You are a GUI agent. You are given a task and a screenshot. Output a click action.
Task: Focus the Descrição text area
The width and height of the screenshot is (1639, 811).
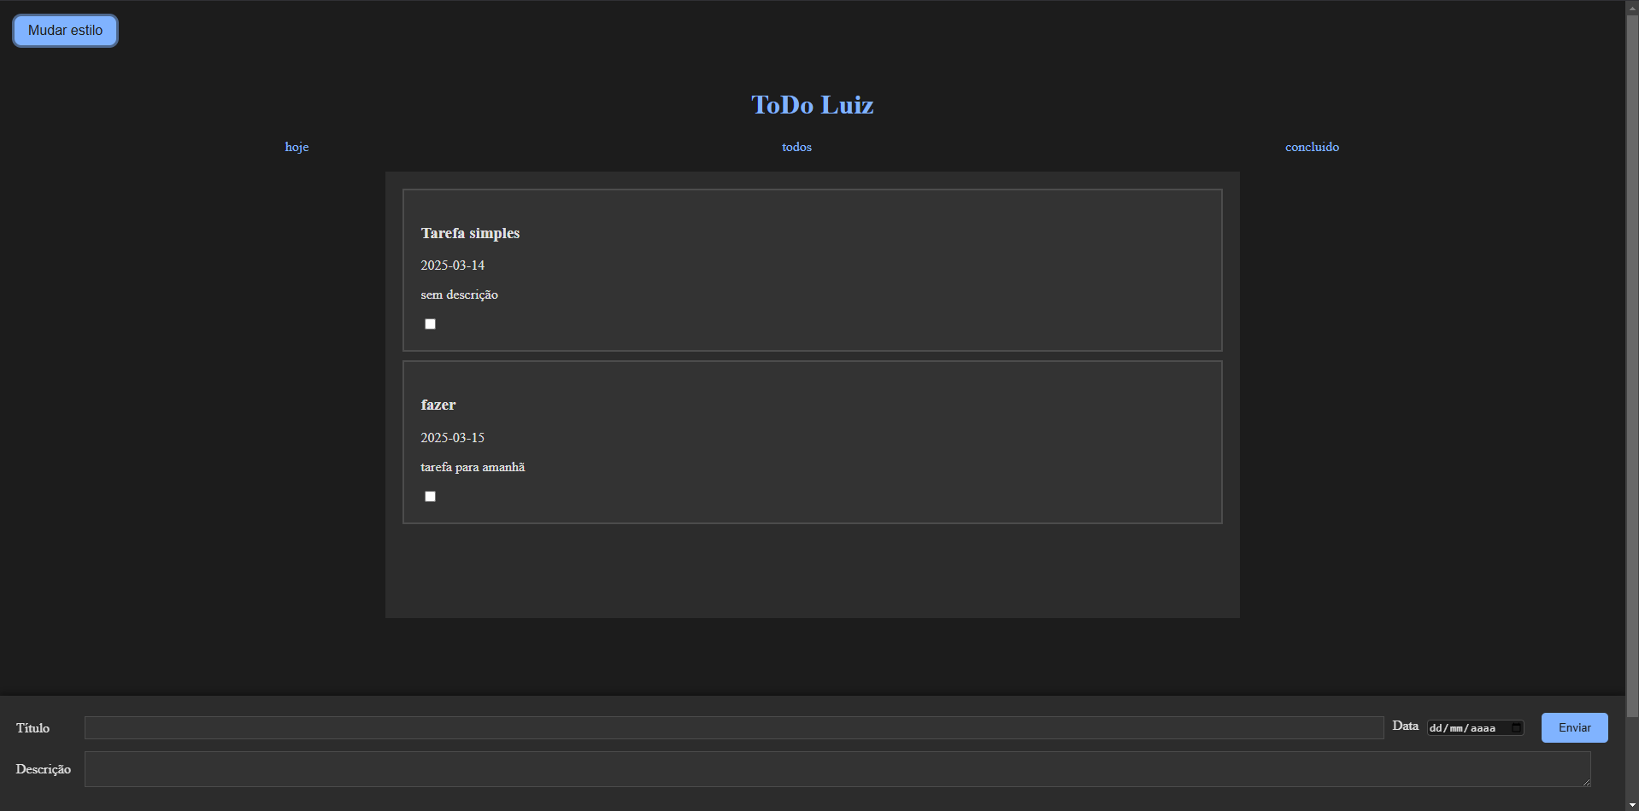(837, 769)
